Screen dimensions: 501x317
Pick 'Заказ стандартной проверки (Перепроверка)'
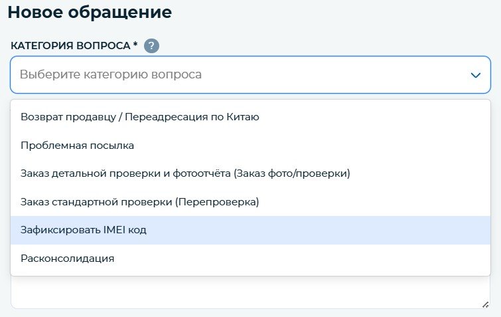point(251,202)
